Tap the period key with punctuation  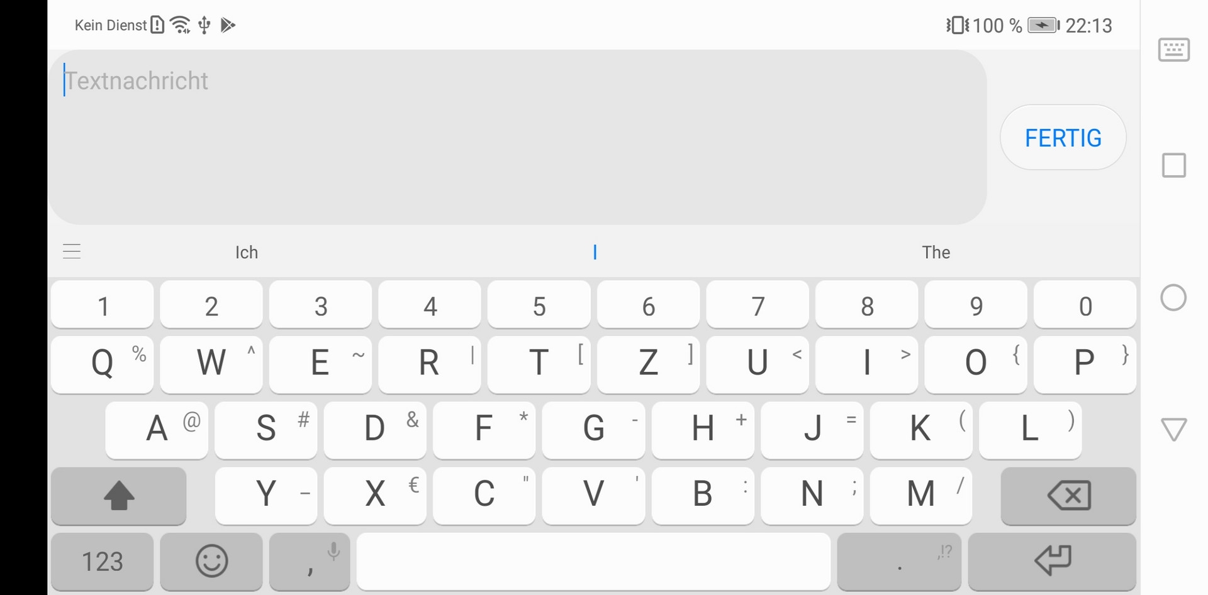coord(899,561)
